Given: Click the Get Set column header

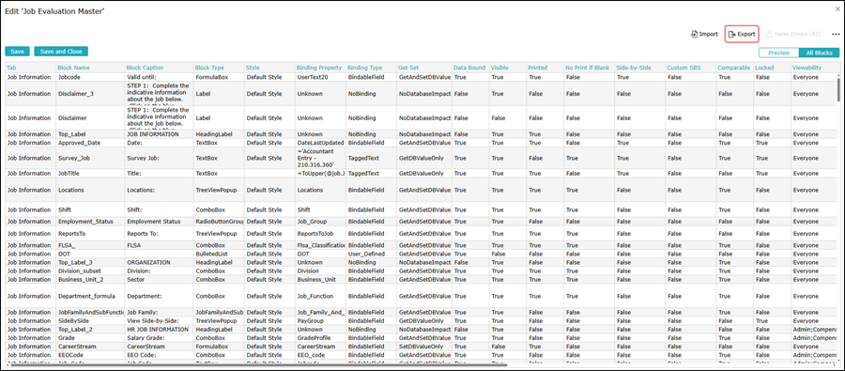Looking at the screenshot, I should [408, 68].
